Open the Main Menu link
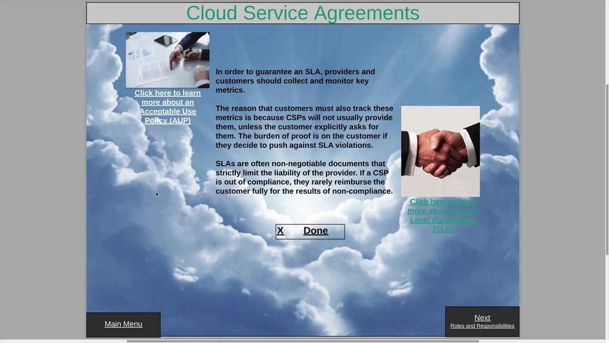This screenshot has height=343, width=609. coord(123,324)
